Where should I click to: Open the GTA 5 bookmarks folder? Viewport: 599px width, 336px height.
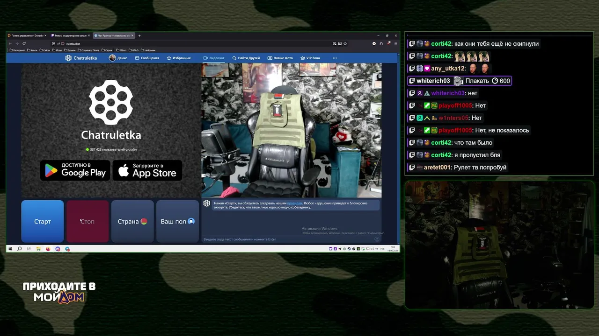[x=133, y=50]
